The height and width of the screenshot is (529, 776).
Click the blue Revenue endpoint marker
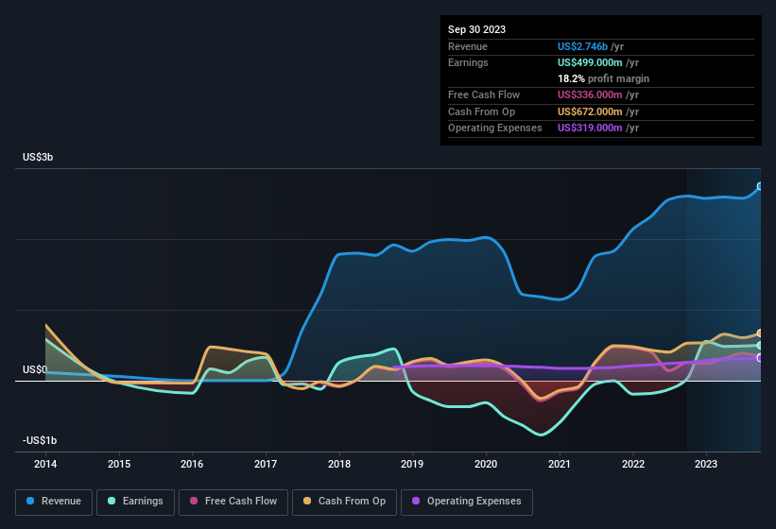tap(760, 186)
